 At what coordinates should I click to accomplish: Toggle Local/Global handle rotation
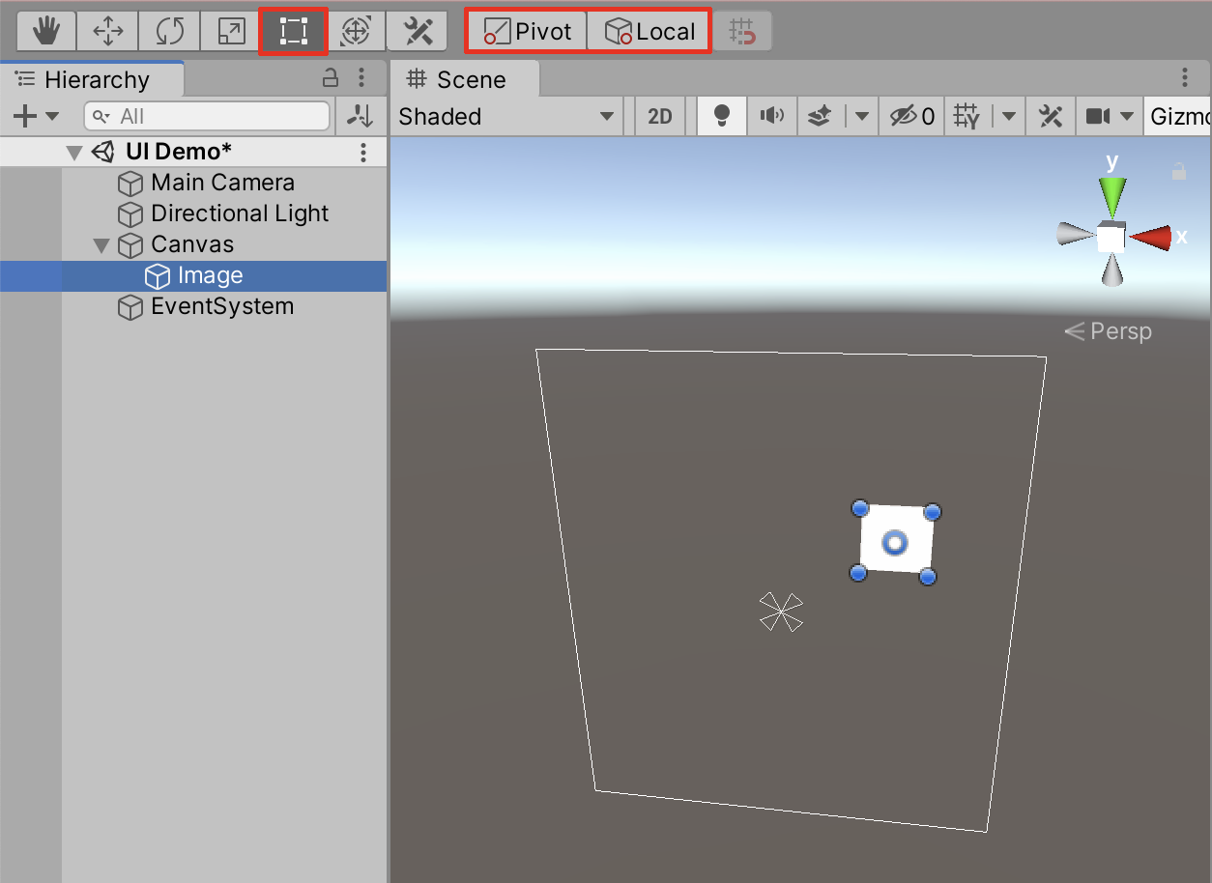pos(649,32)
